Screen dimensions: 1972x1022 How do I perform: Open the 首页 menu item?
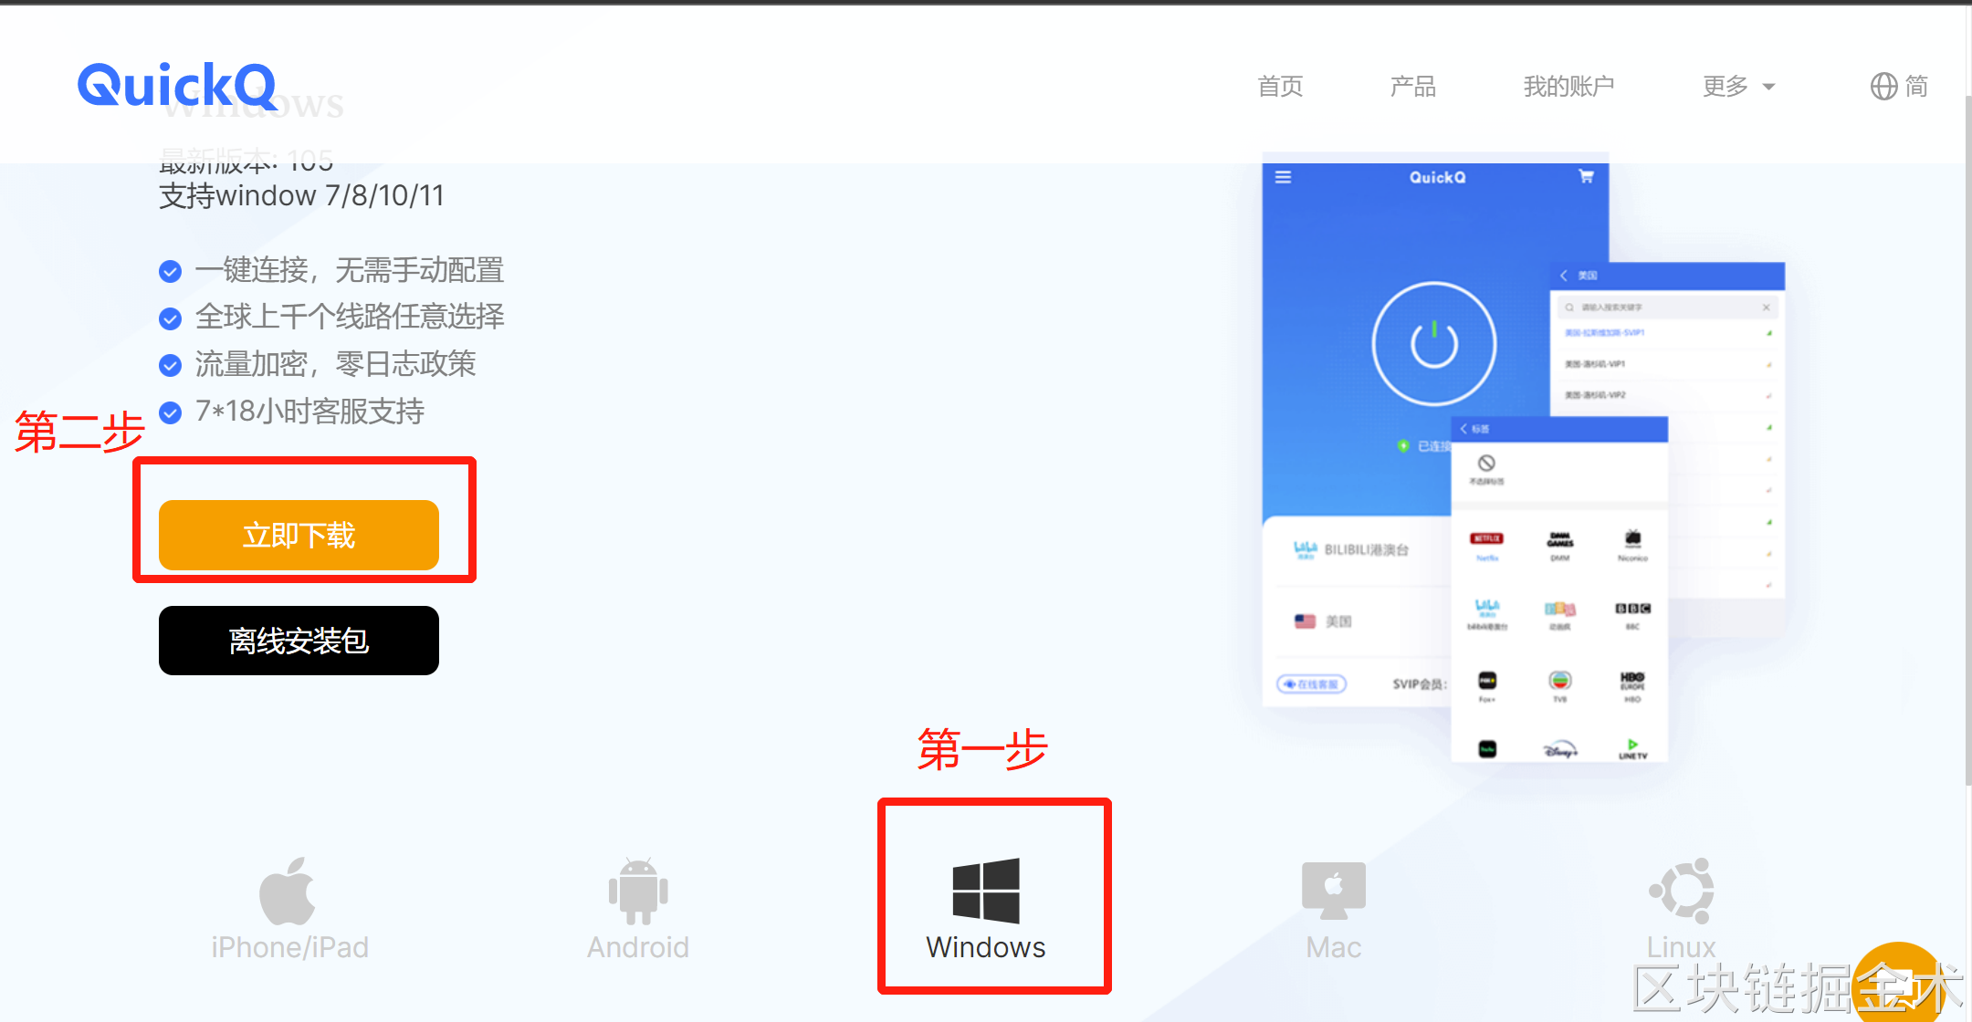(1280, 87)
